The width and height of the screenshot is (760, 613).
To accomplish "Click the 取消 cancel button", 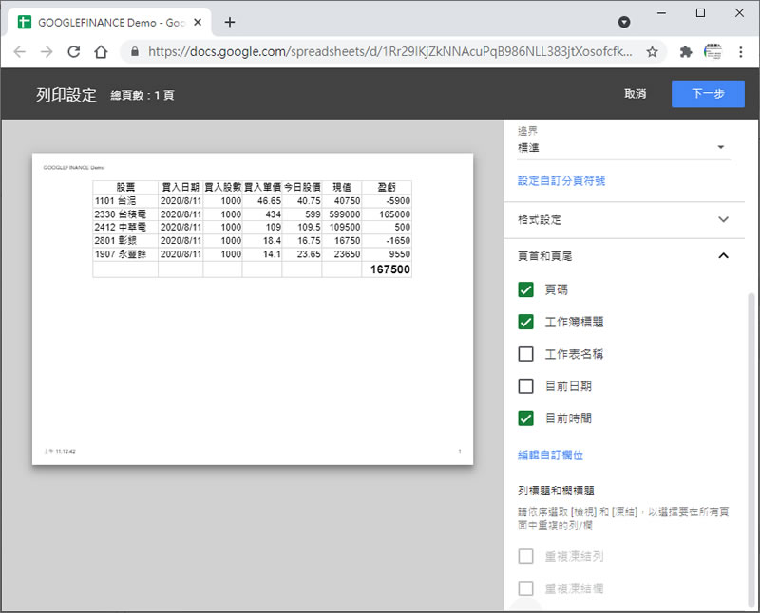I will click(635, 94).
